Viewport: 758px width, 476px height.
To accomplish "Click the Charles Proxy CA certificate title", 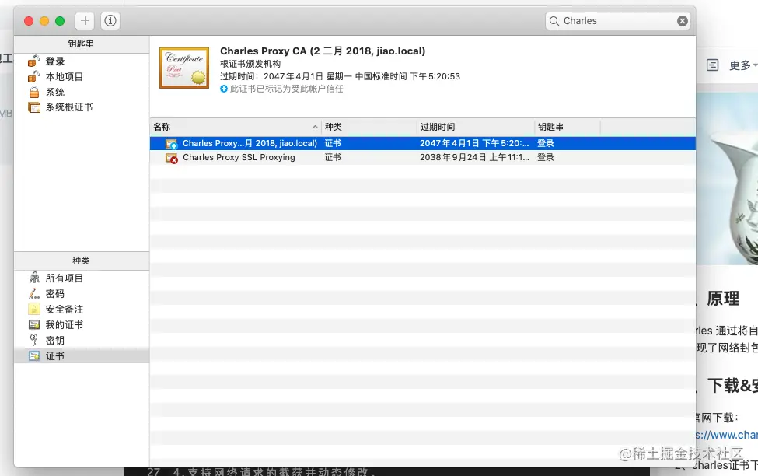I will (323, 51).
